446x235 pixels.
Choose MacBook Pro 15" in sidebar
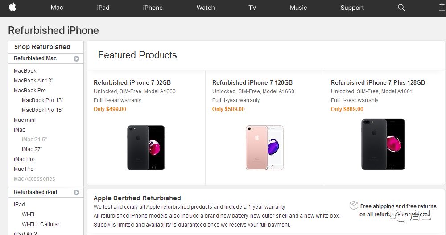(x=42, y=110)
